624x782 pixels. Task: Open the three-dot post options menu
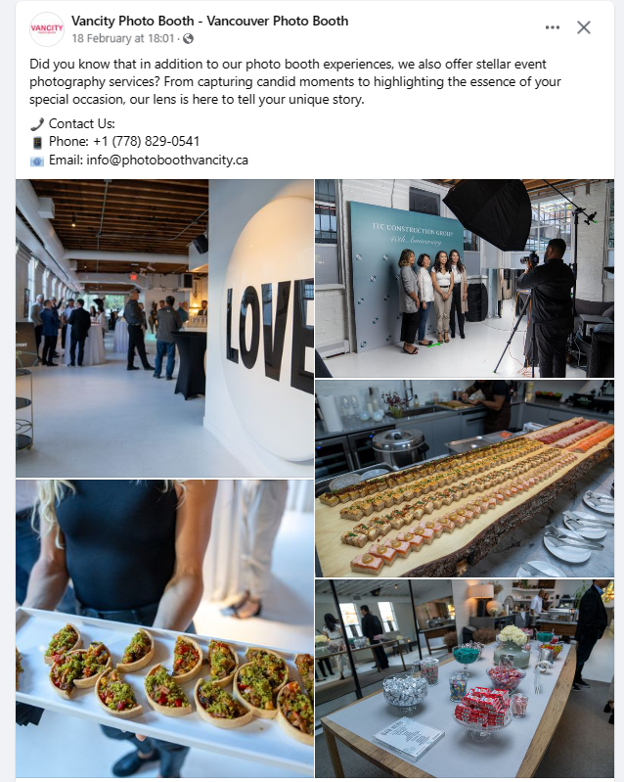pos(553,27)
